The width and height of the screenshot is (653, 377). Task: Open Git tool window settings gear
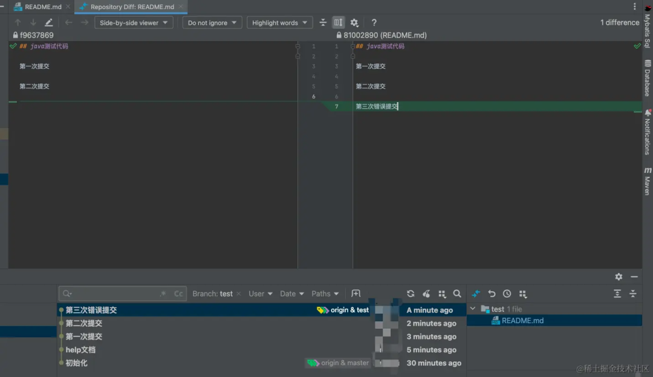[619, 277]
